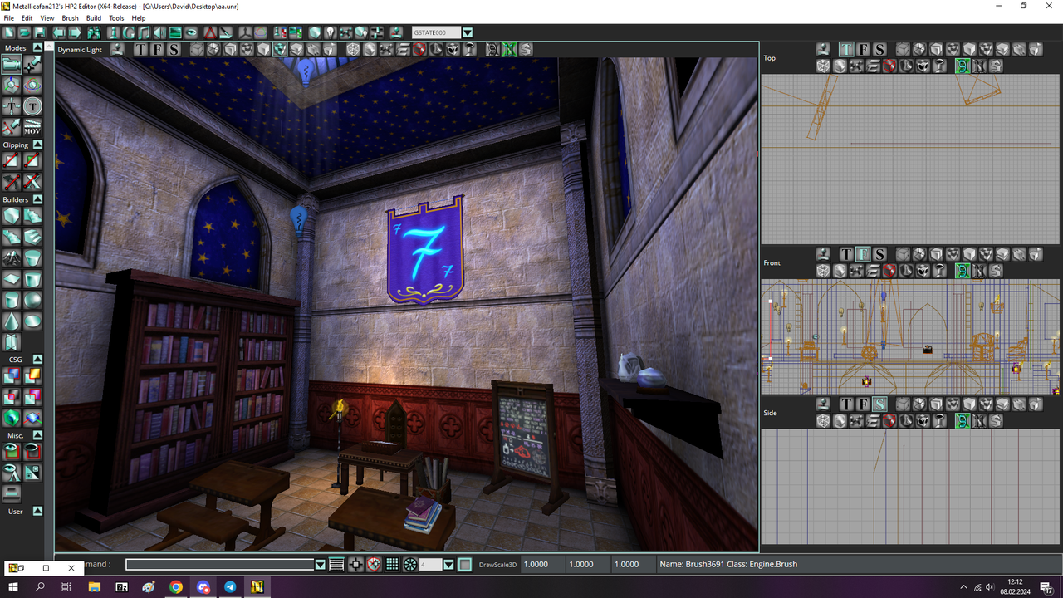Click the New map icon in top toolbar
Image resolution: width=1063 pixels, height=598 pixels.
coord(8,32)
